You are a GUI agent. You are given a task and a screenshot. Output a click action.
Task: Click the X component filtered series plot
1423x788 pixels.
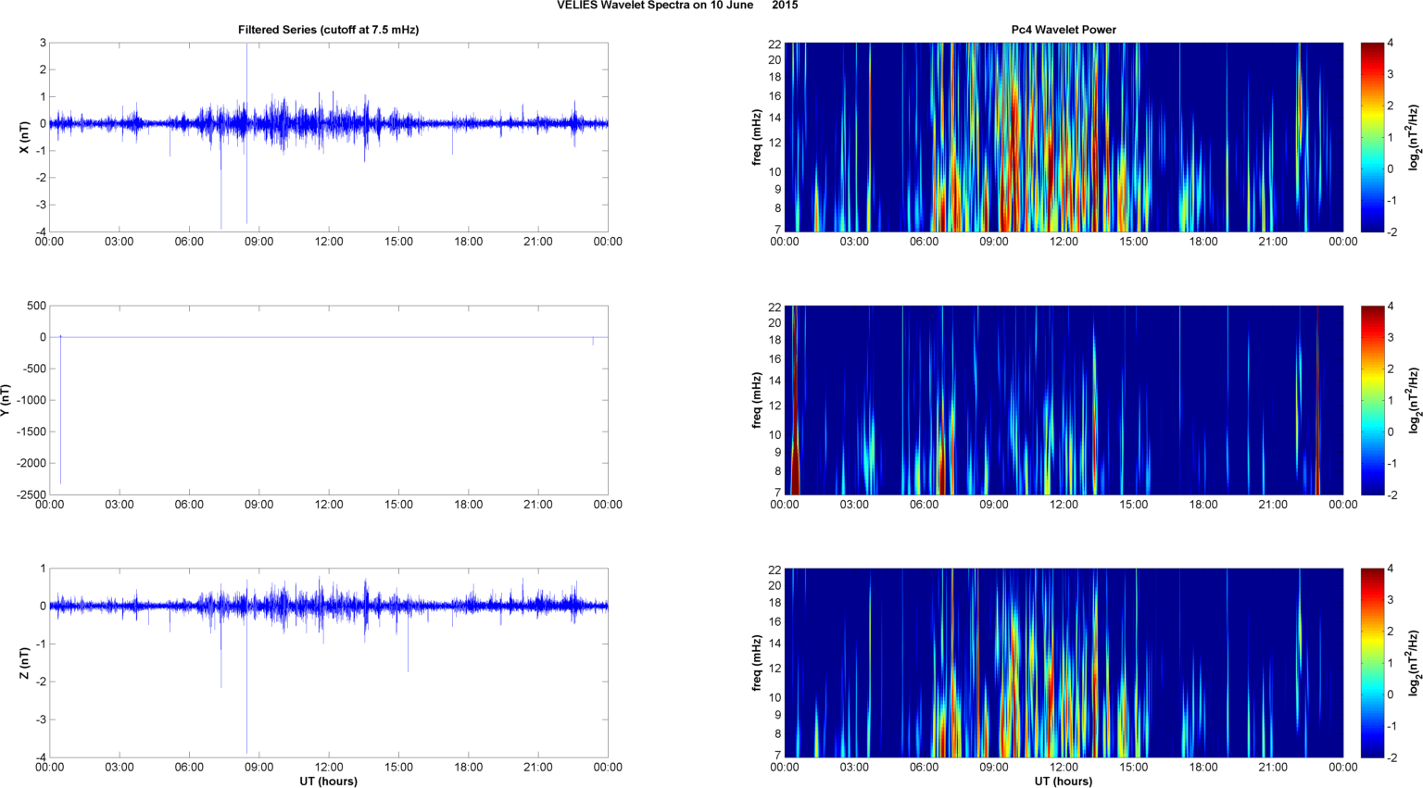pyautogui.click(x=329, y=137)
